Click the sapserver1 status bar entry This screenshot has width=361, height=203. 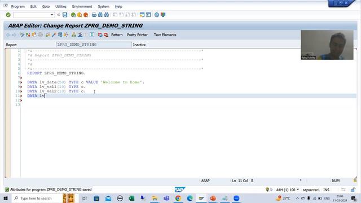point(311,190)
